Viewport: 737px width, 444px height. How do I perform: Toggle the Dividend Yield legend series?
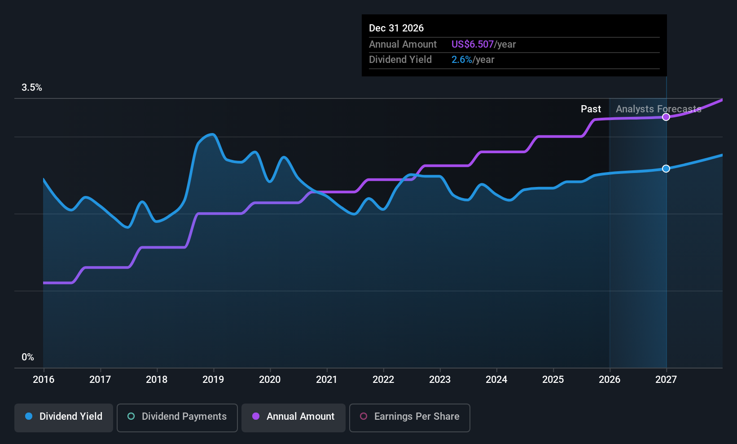(x=64, y=417)
